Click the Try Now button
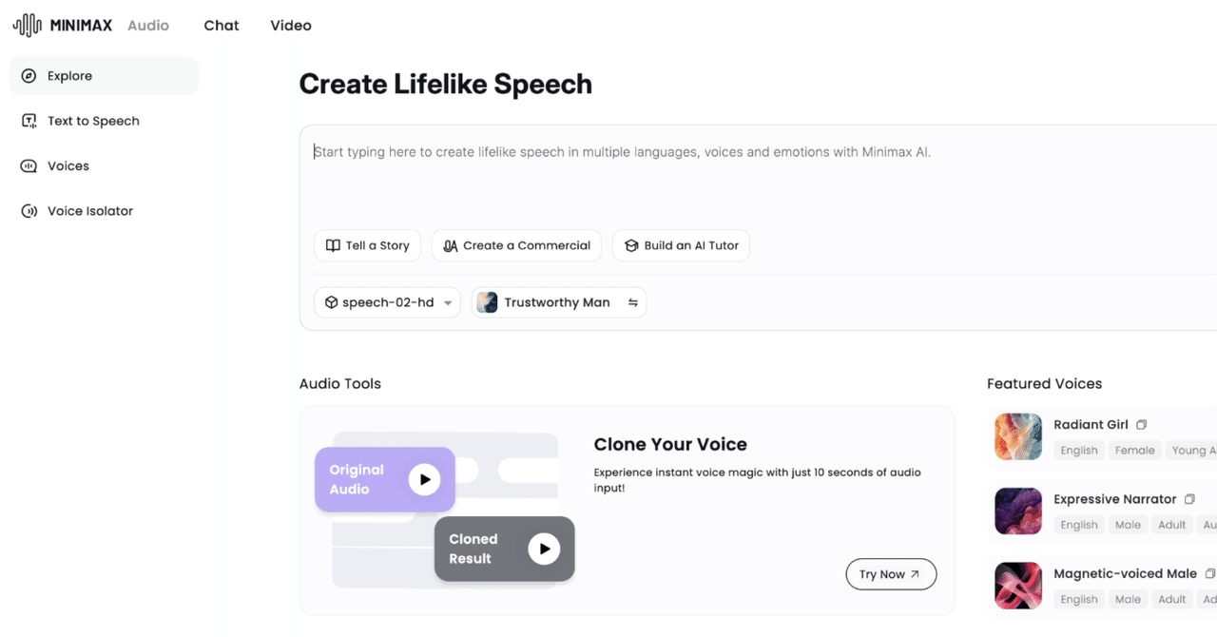The width and height of the screenshot is (1217, 637). 890,574
